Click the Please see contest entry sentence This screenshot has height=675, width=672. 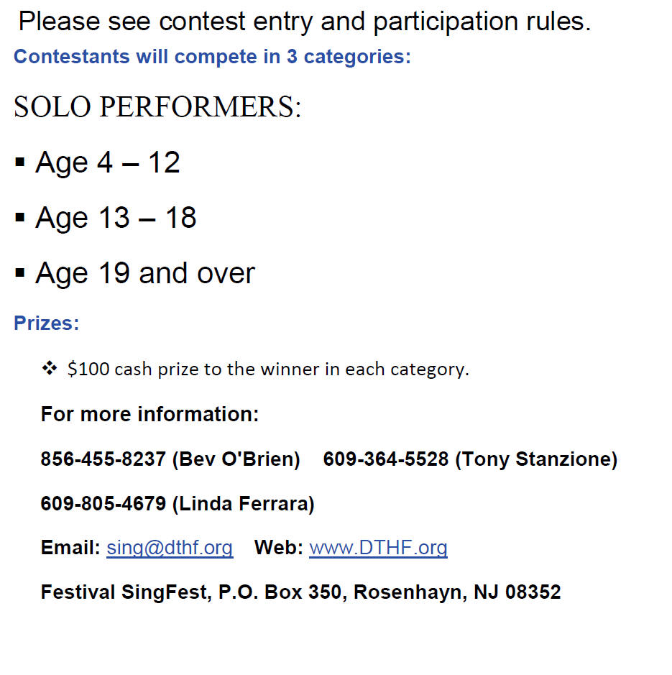tap(305, 22)
